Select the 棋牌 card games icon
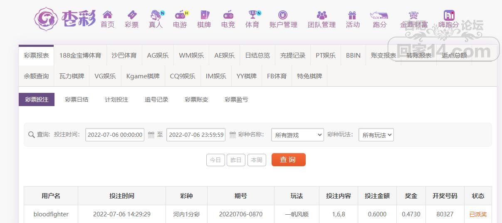This screenshot has width=502, height=223. [x=204, y=15]
